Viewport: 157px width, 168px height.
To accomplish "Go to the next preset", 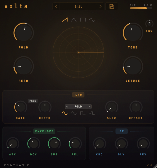I will [100, 6].
